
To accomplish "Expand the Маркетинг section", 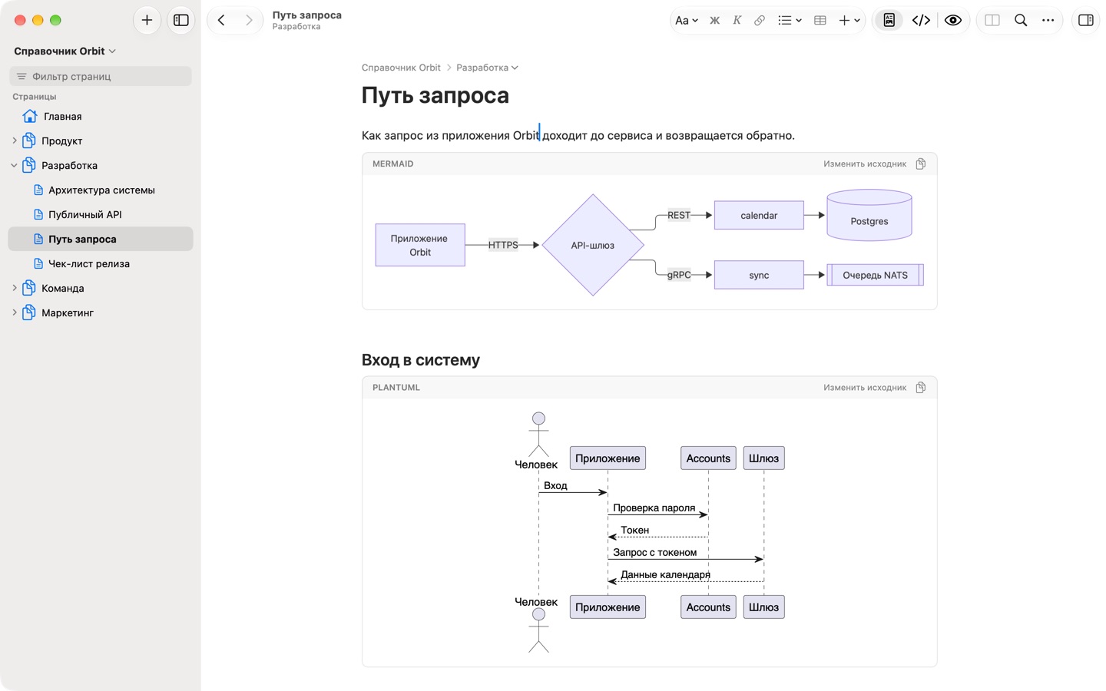I will [15, 313].
